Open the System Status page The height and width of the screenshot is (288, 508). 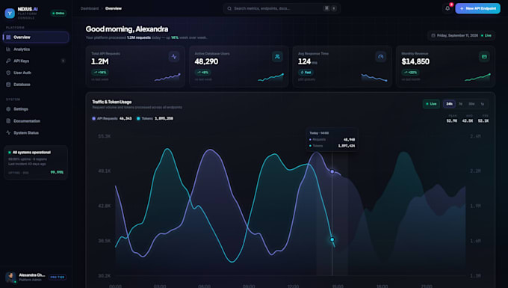[x=36, y=132]
